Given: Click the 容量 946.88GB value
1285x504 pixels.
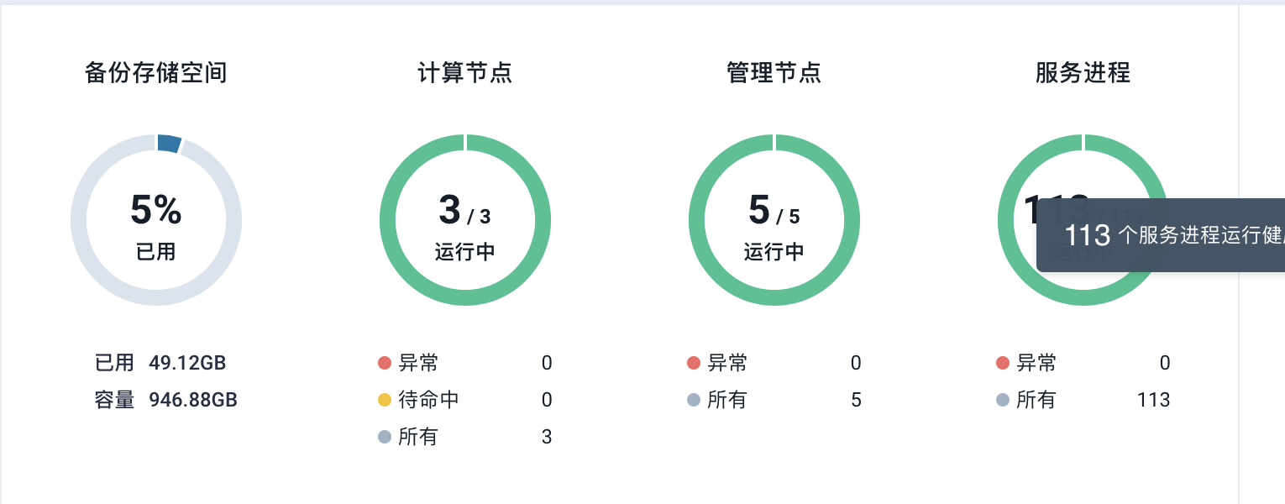Looking at the screenshot, I should (x=193, y=400).
